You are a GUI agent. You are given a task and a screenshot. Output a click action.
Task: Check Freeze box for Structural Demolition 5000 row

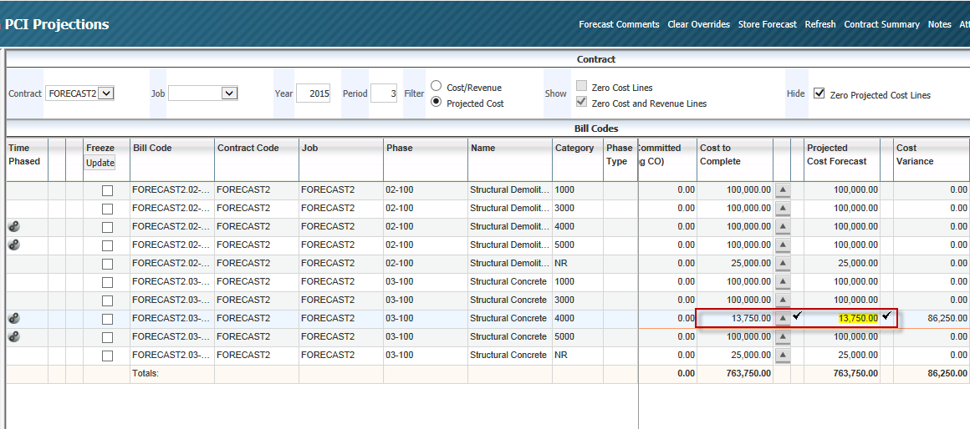[x=108, y=245]
